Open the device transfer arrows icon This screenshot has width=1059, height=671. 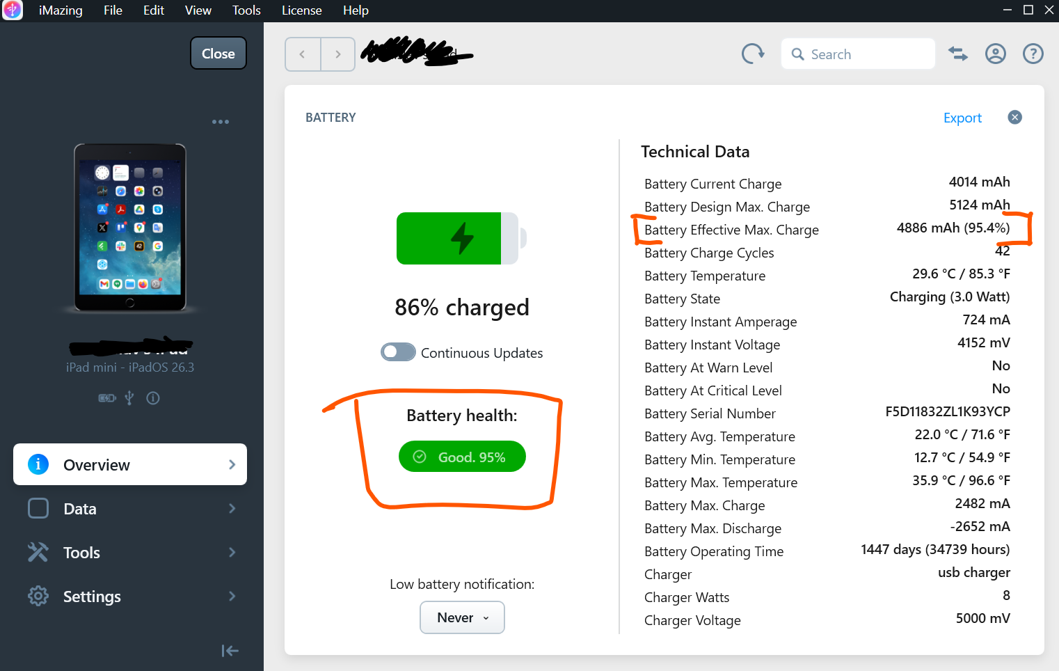[x=958, y=54]
